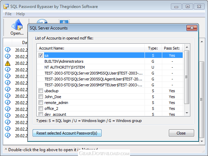Select the office_2 account checkbox
This screenshot has width=208, height=156.
click(x=41, y=109)
